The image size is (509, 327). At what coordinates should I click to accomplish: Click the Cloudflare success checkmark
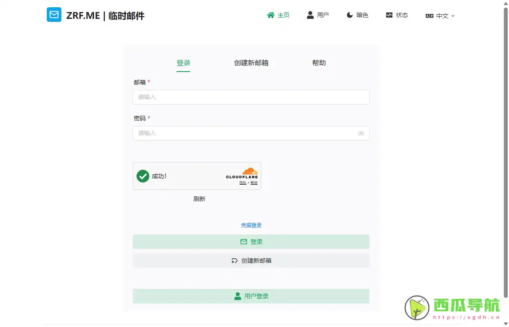coord(143,176)
